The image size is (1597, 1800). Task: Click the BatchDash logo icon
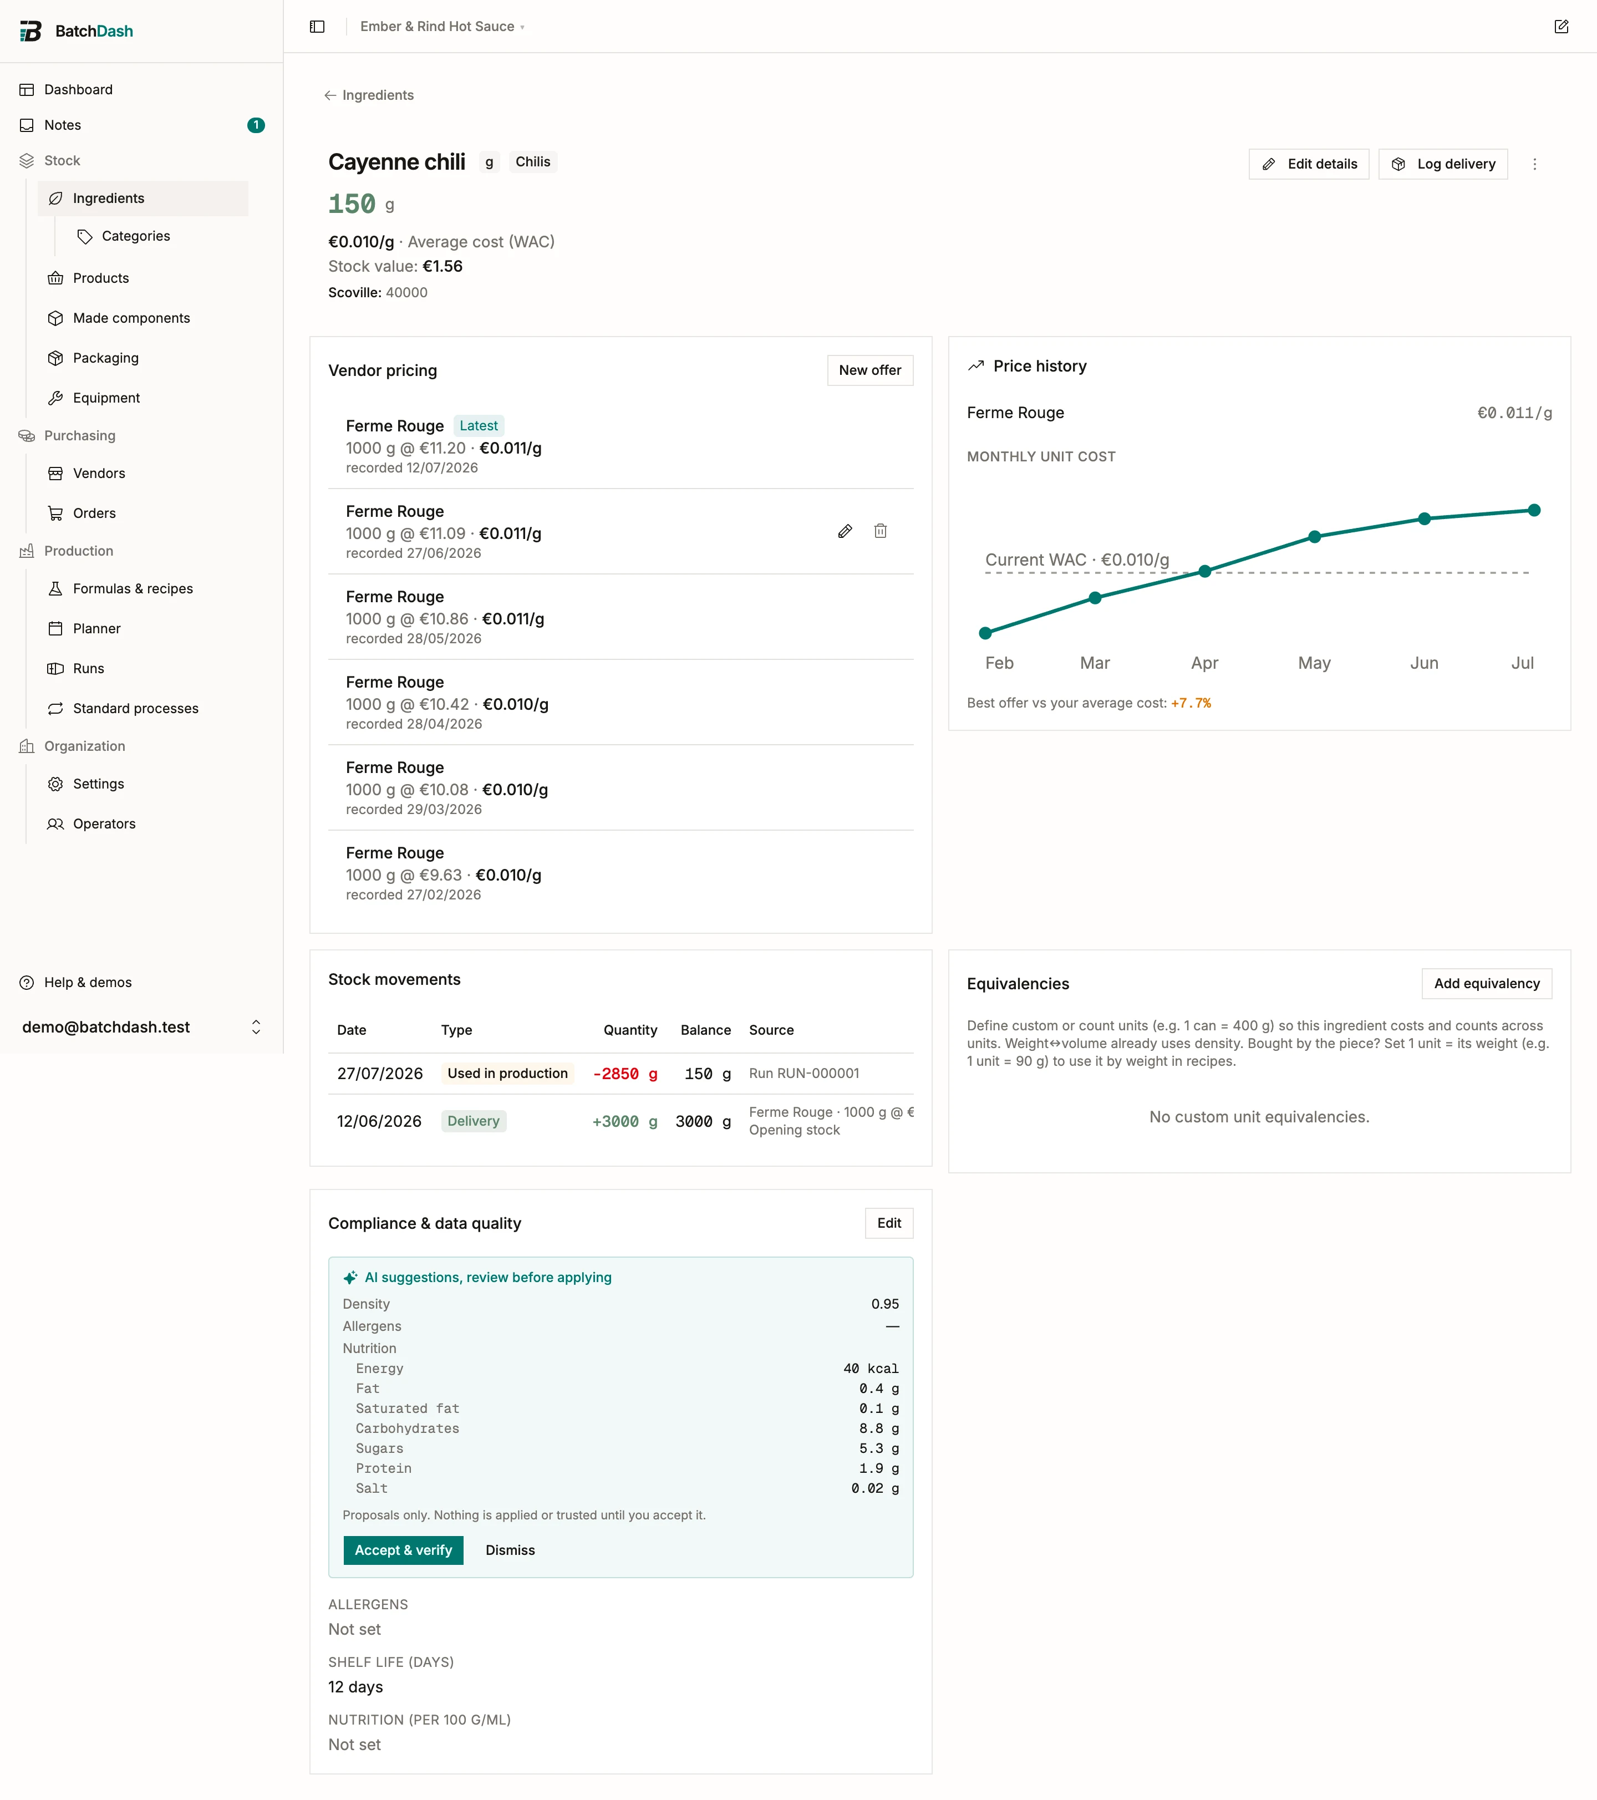(x=31, y=31)
